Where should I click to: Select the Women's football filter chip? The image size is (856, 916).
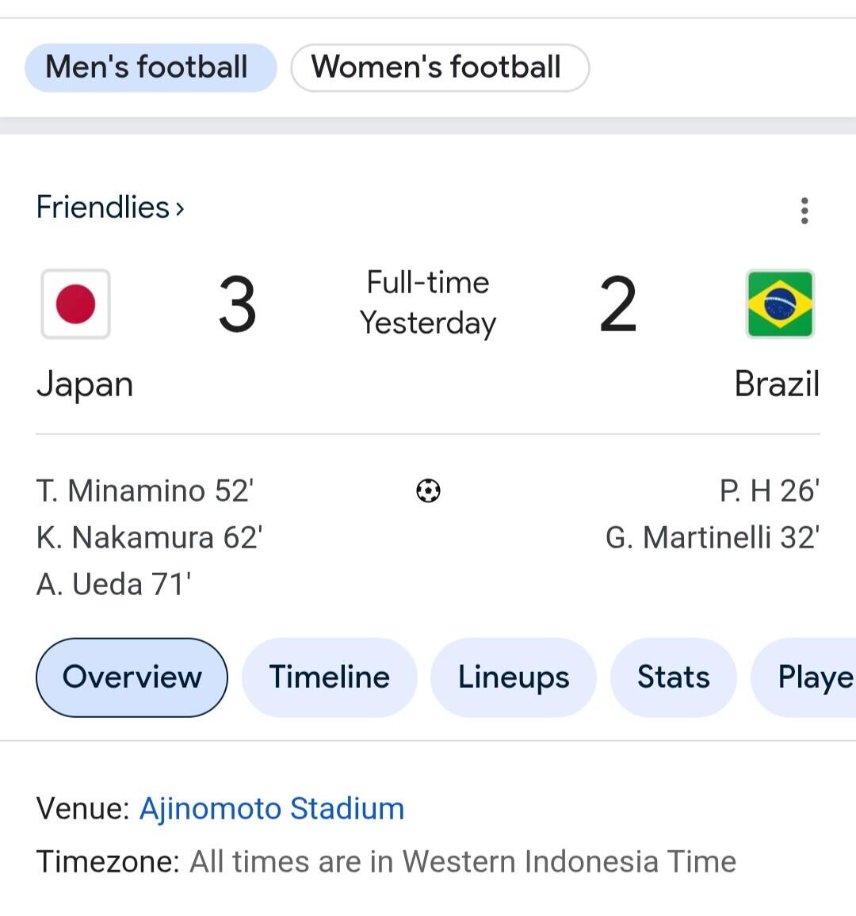click(x=440, y=68)
